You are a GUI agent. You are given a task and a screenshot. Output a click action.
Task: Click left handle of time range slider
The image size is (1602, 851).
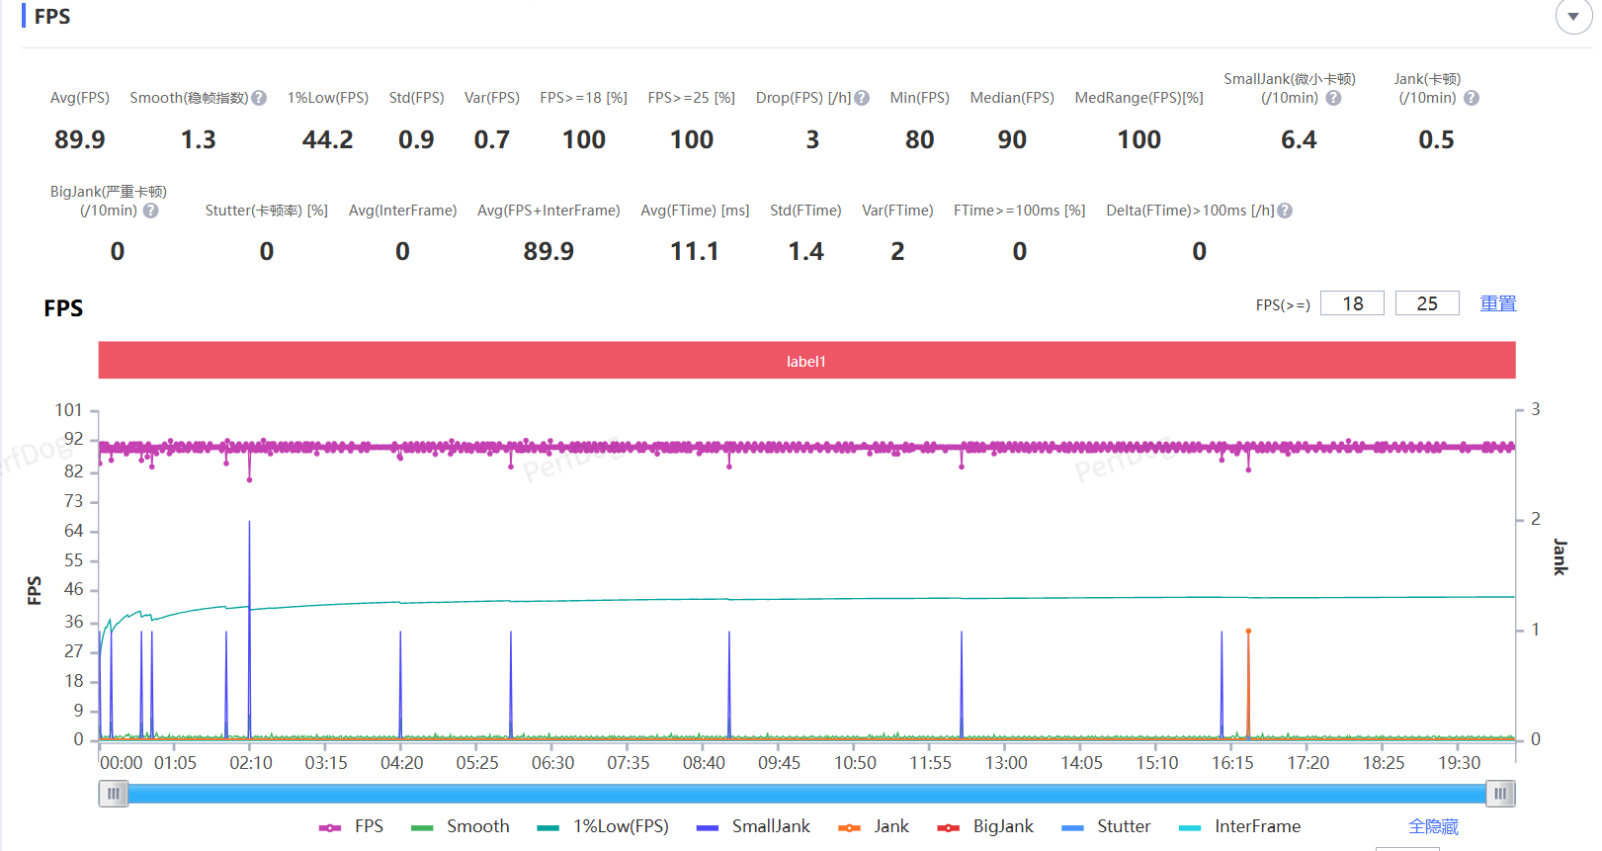coord(114,794)
